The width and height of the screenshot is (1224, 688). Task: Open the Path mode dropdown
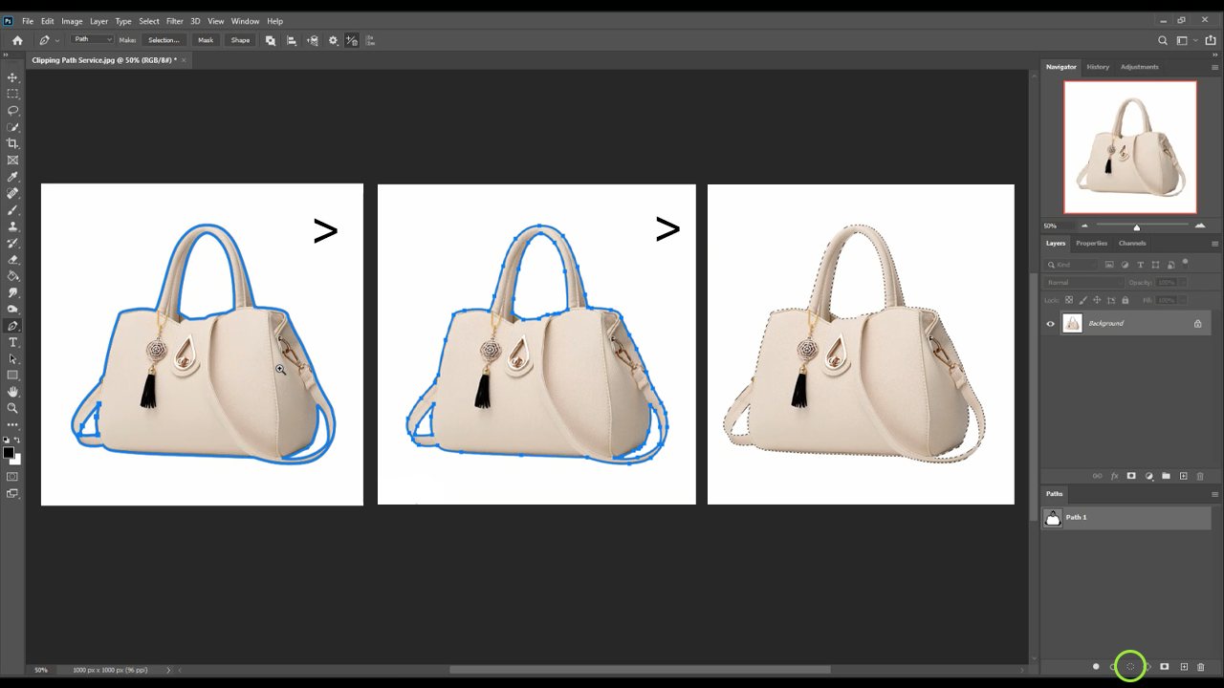[x=93, y=40]
